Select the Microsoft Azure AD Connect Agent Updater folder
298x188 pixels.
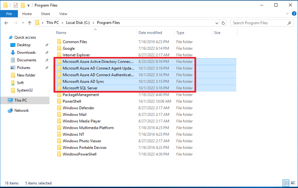click(145, 68)
